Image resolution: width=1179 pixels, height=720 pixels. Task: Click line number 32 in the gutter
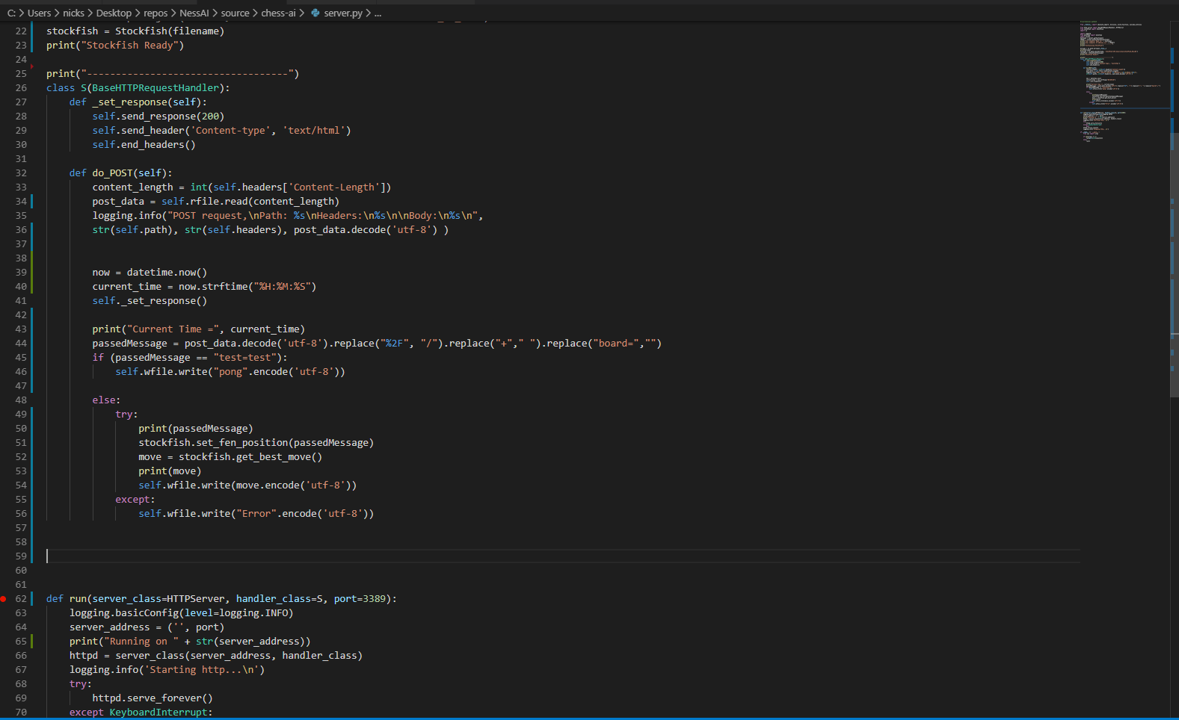pos(21,173)
